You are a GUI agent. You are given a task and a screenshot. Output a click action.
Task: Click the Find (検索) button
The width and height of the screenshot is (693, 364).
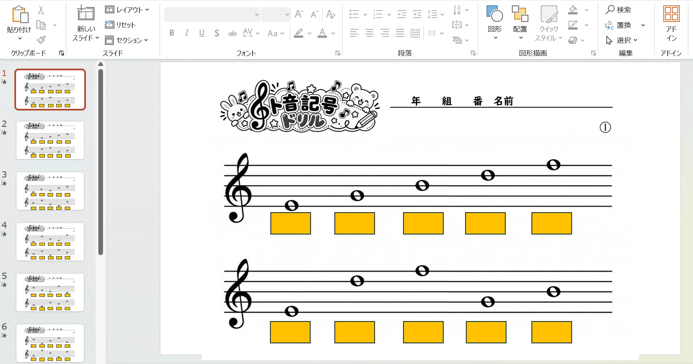(618, 10)
